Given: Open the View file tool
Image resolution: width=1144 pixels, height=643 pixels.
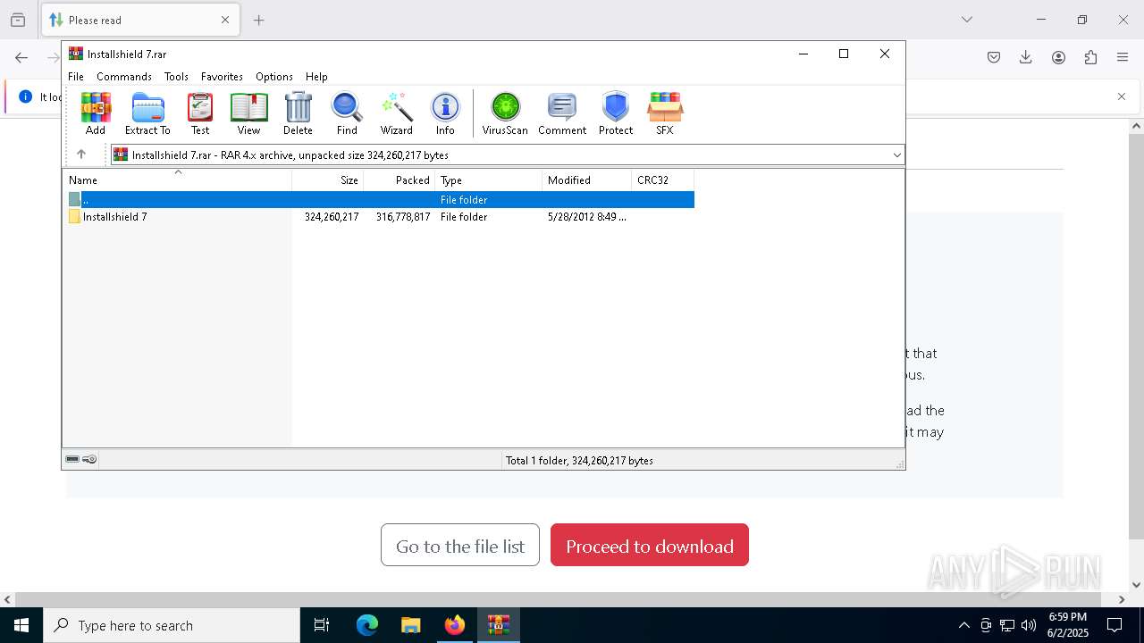Looking at the screenshot, I should point(248,113).
